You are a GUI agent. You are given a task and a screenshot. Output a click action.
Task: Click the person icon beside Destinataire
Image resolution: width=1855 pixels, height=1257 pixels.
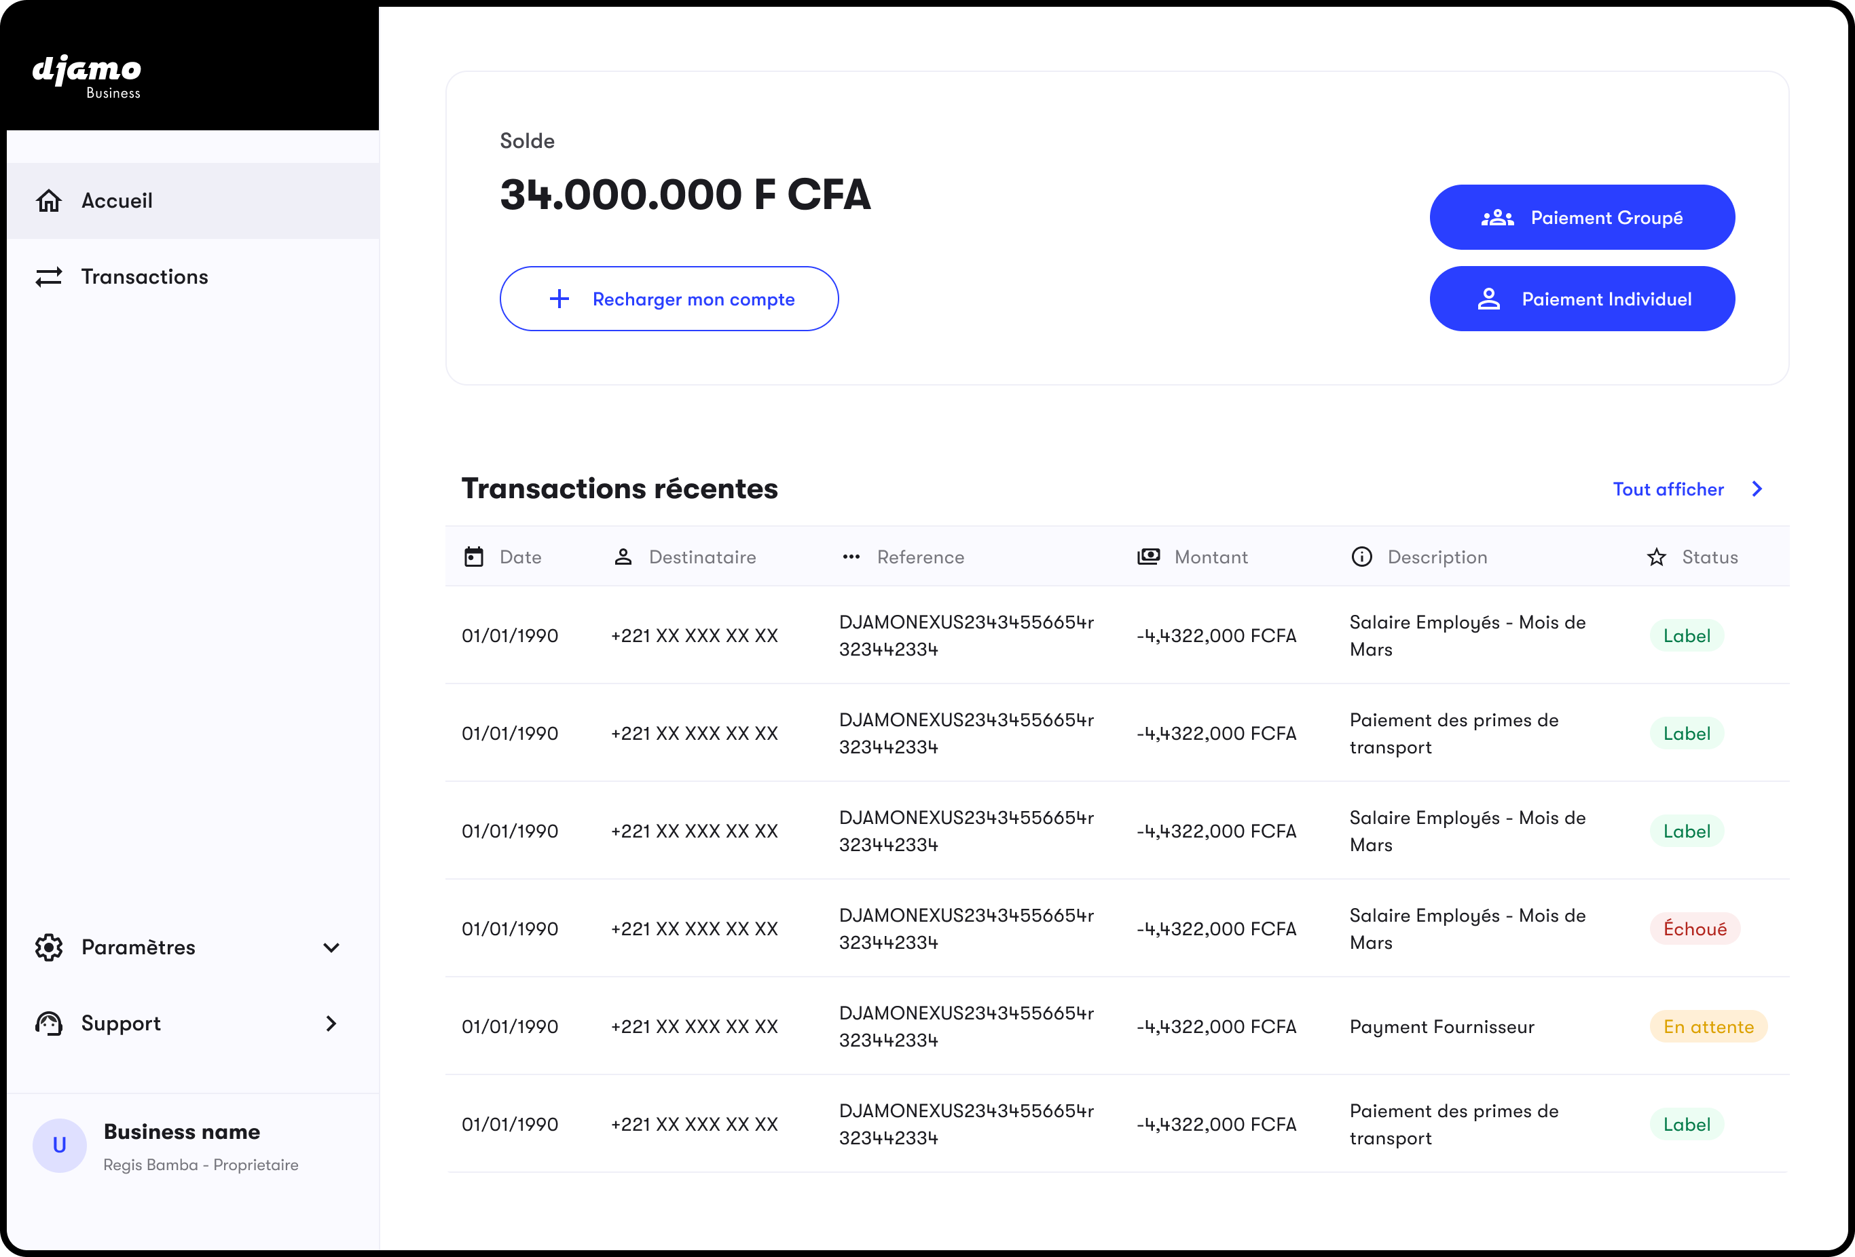tap(623, 557)
